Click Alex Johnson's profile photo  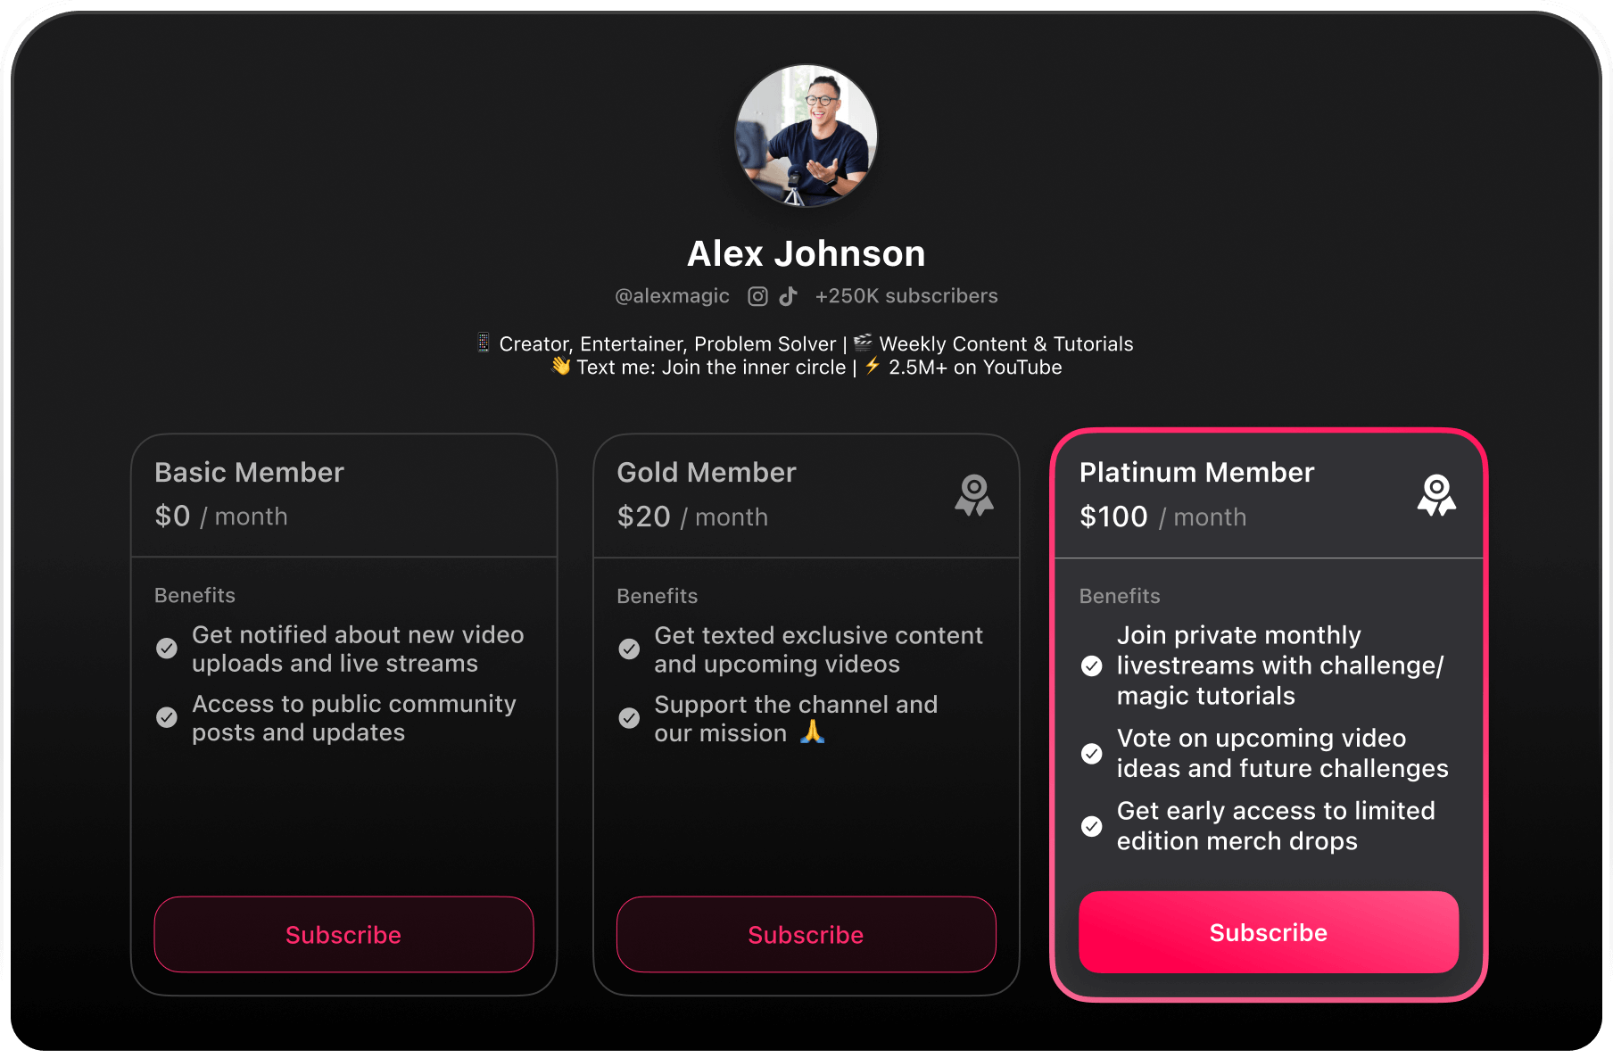tap(806, 136)
